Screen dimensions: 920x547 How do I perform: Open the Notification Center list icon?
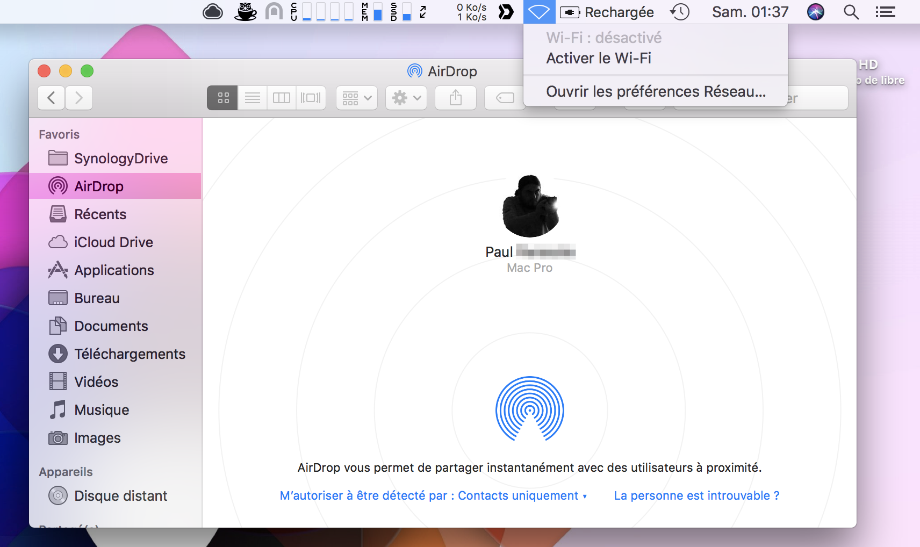885,12
